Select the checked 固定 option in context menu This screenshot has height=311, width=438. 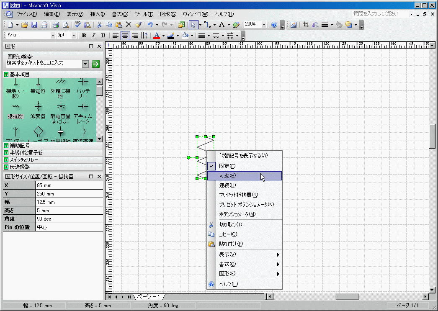point(227,166)
